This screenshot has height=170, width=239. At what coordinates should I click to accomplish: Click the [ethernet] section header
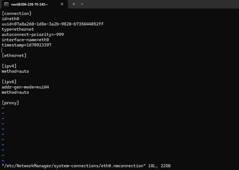(x=14, y=56)
